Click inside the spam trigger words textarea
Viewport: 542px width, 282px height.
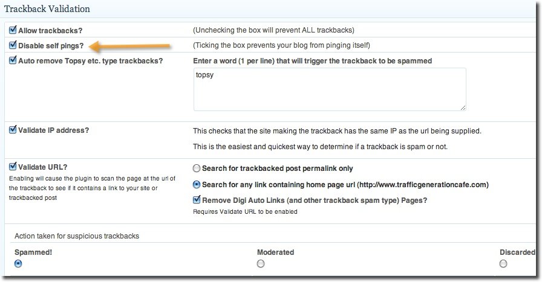click(x=330, y=89)
